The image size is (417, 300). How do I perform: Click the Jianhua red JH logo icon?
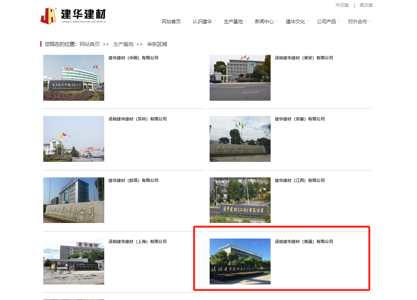[48, 16]
